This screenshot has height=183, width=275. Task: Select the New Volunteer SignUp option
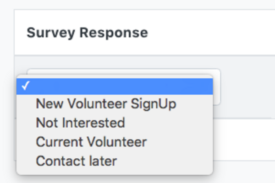point(106,104)
